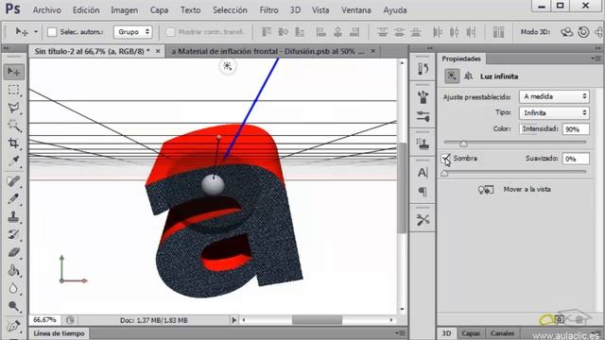The image size is (605, 340).
Task: Select the Blur tool
Action: point(14,288)
